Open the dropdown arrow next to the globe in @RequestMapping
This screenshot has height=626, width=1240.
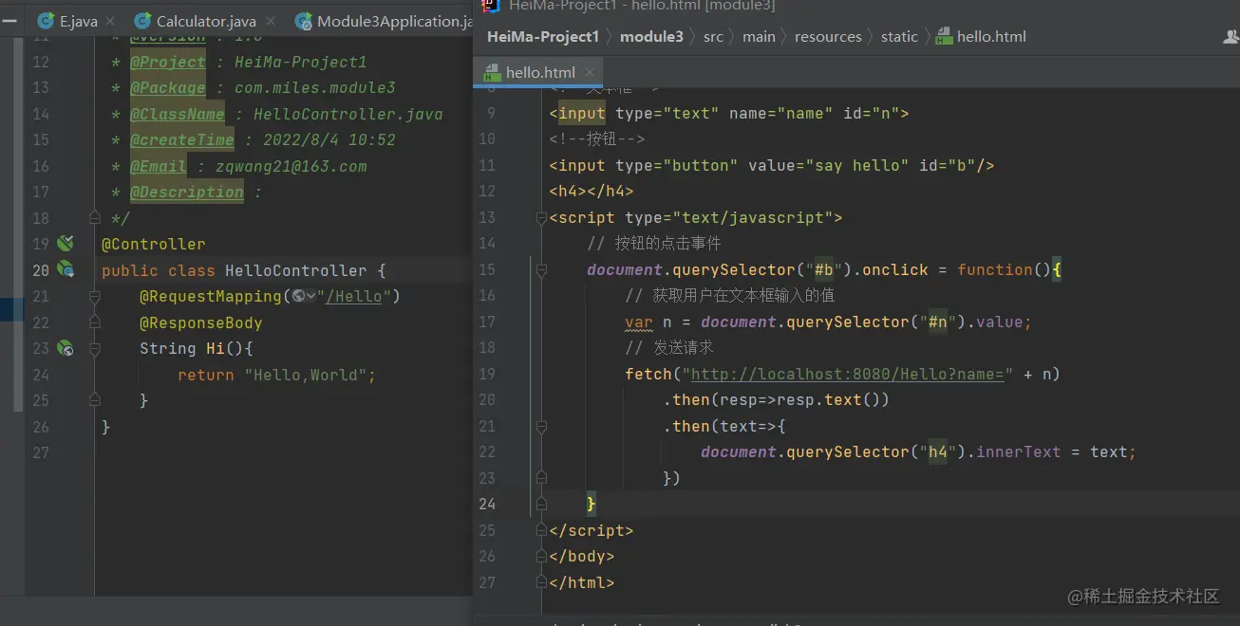click(311, 296)
